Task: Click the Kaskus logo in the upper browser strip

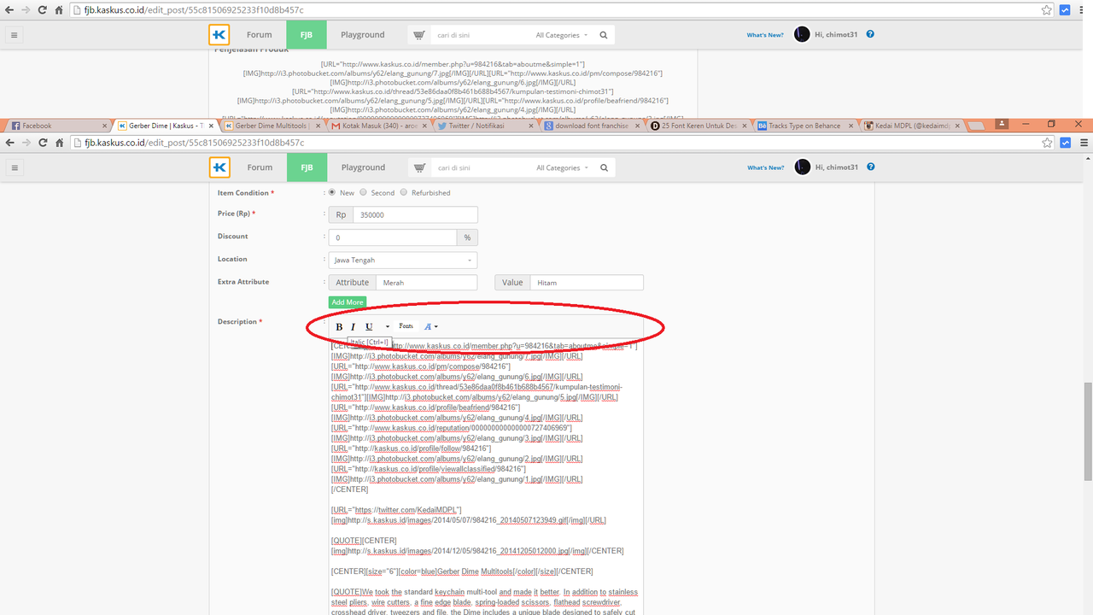Action: point(219,35)
